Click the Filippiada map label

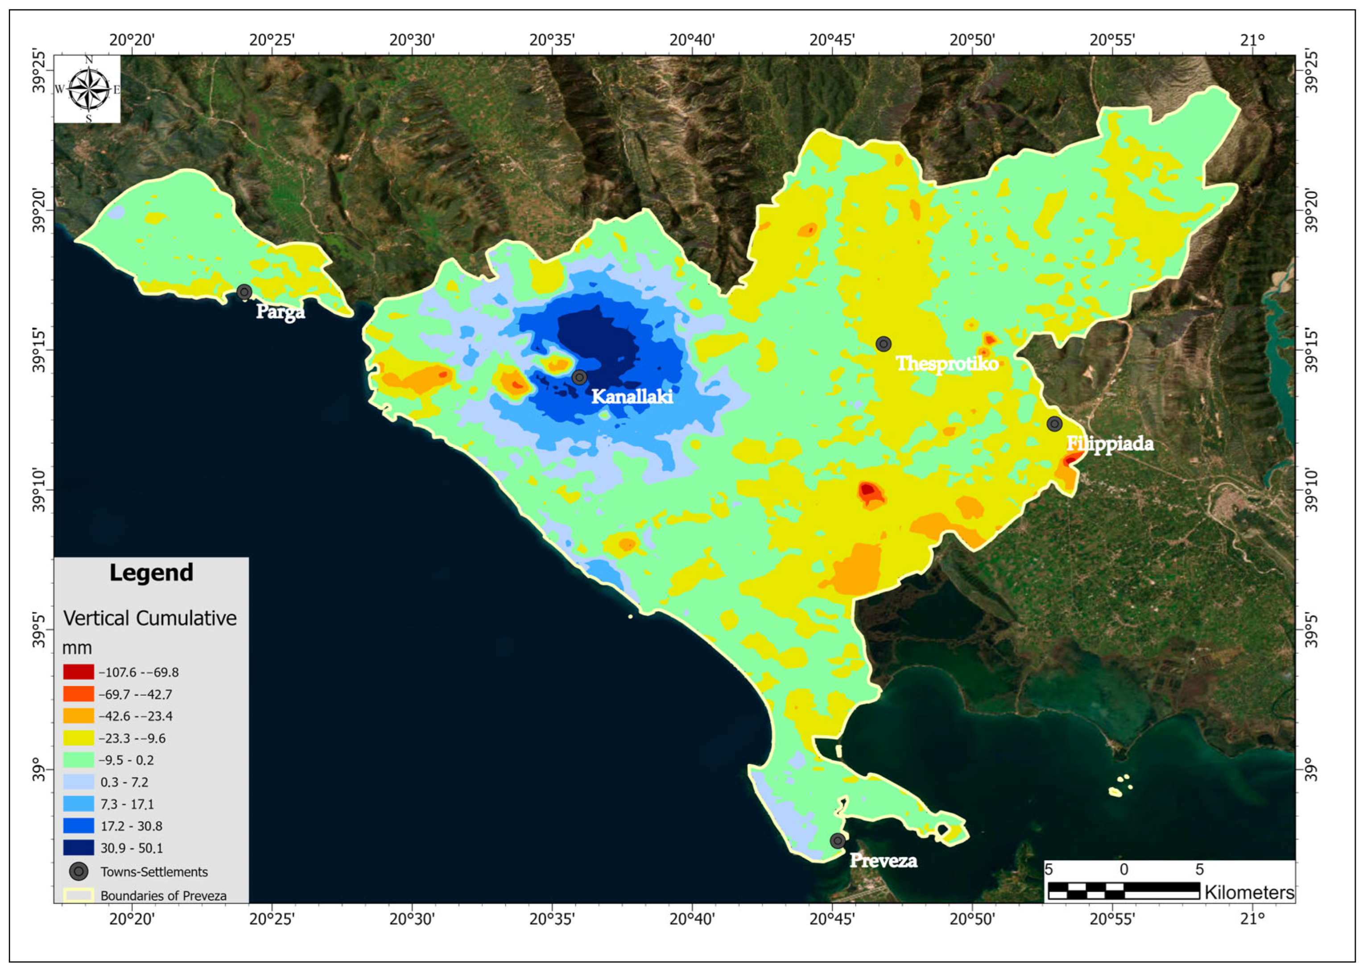click(x=1110, y=444)
